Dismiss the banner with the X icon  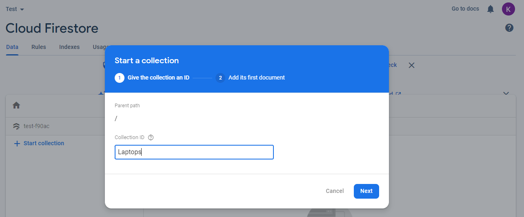(411, 65)
